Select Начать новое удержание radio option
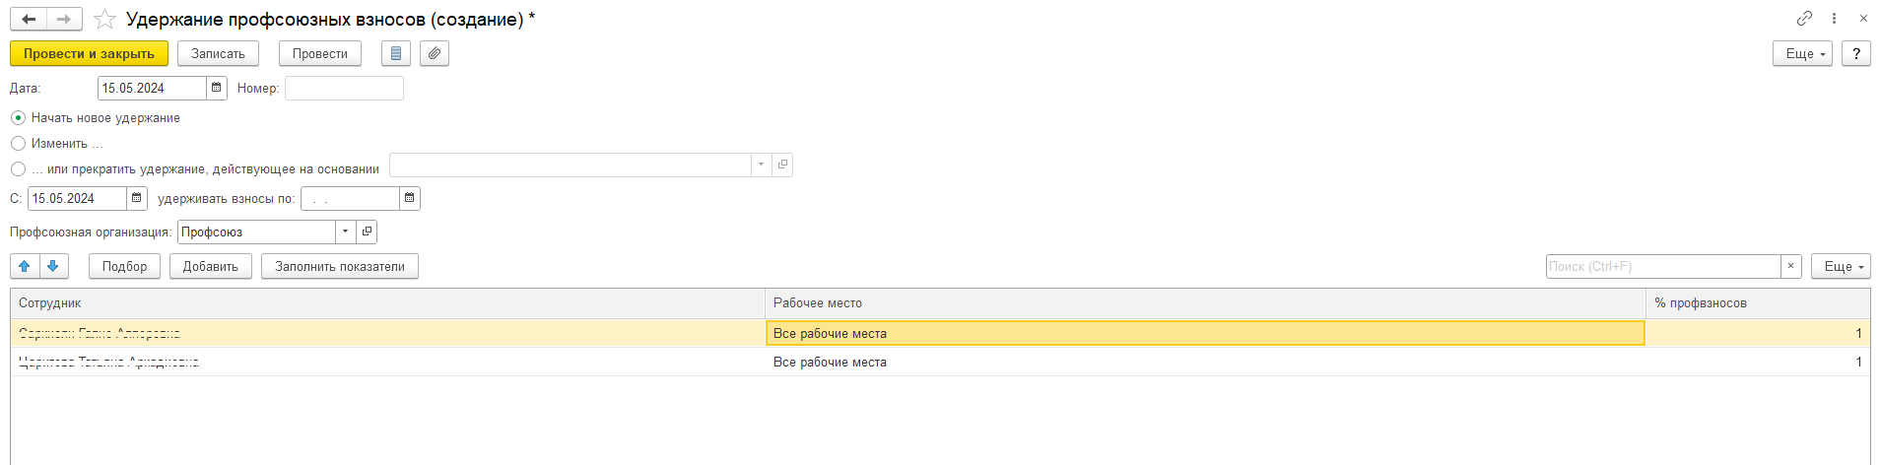The image size is (1881, 465). tap(18, 117)
